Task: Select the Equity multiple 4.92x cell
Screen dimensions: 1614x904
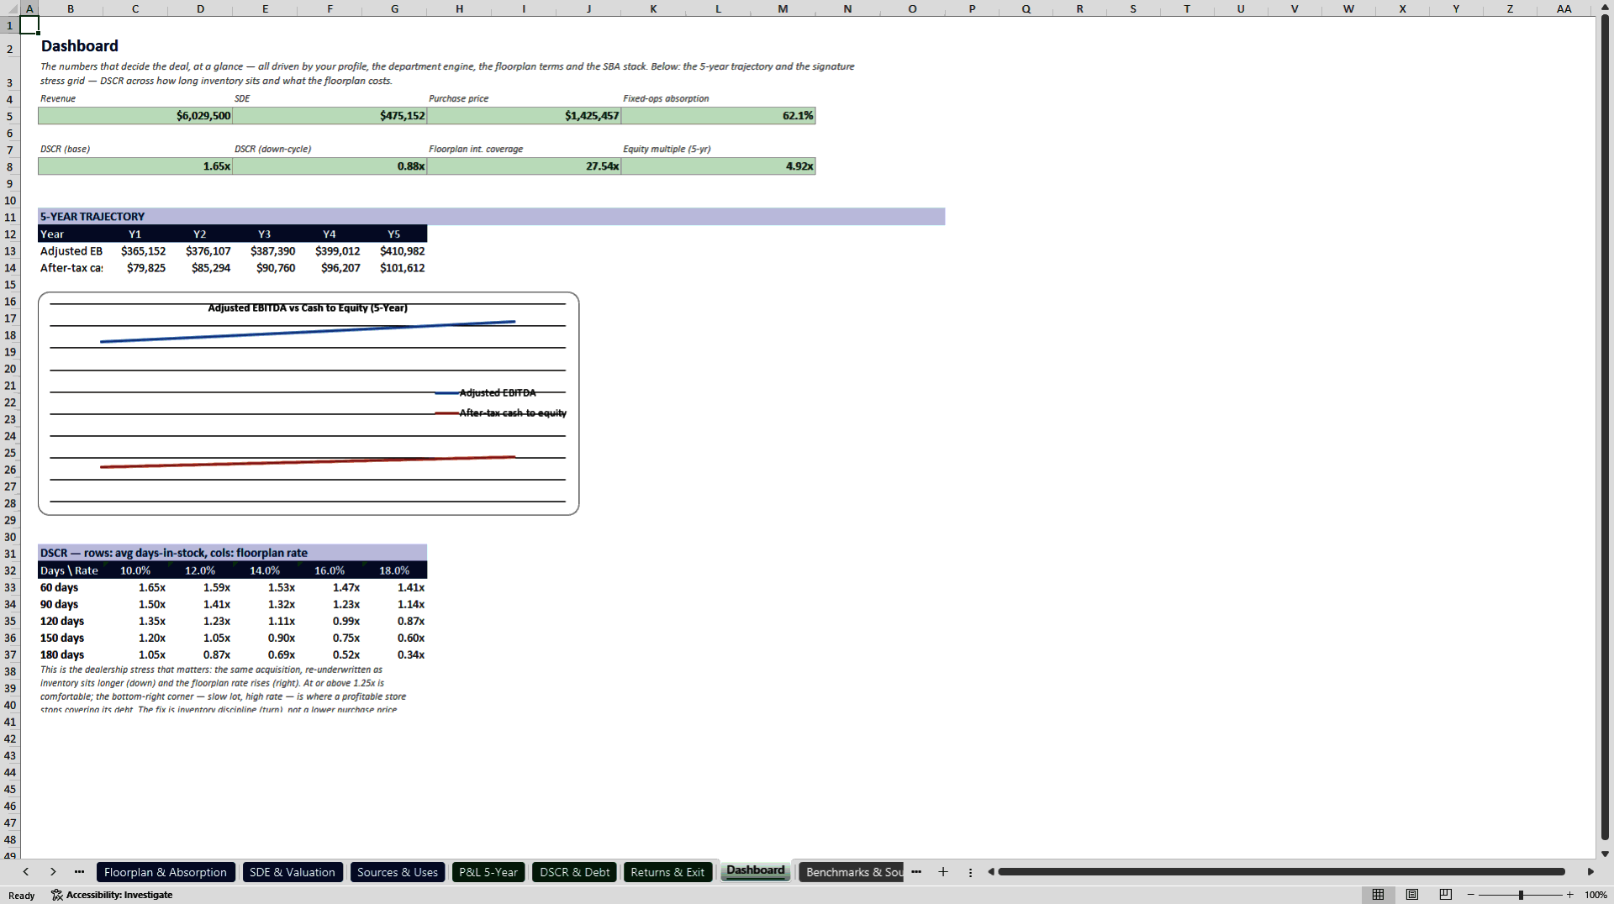Action: click(718, 166)
